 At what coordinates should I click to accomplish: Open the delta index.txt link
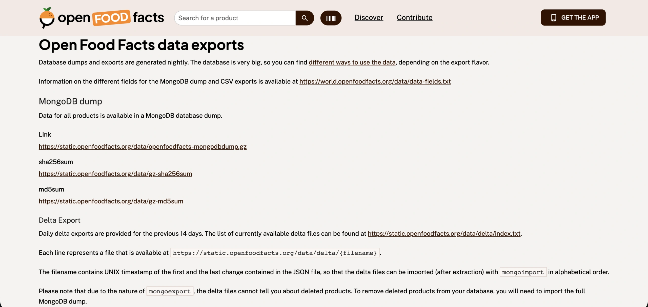(444, 233)
